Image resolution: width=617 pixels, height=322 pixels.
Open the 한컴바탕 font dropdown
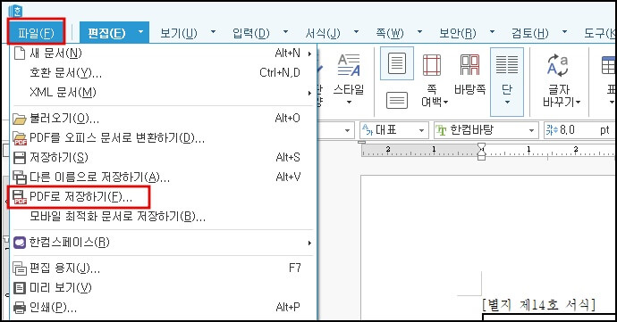click(x=486, y=130)
